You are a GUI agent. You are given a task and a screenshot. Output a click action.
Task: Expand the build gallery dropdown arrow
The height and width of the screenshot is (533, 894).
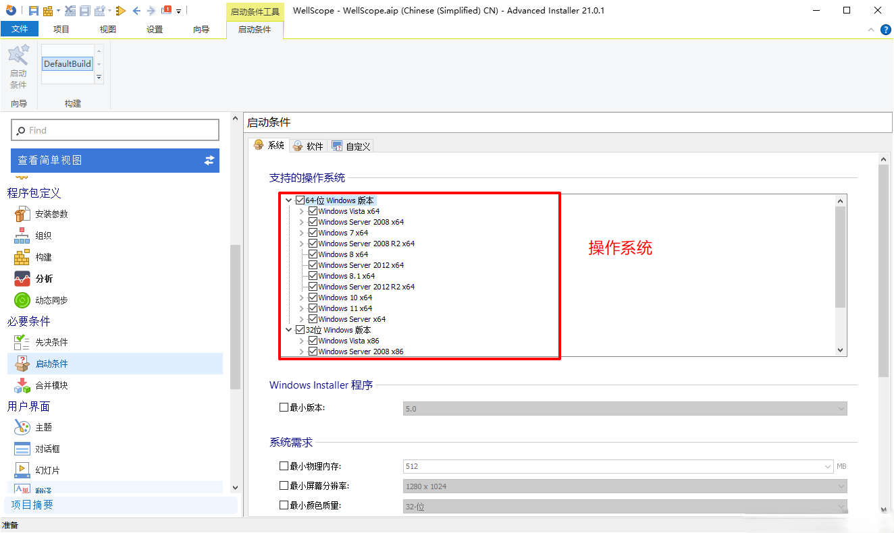tap(99, 78)
